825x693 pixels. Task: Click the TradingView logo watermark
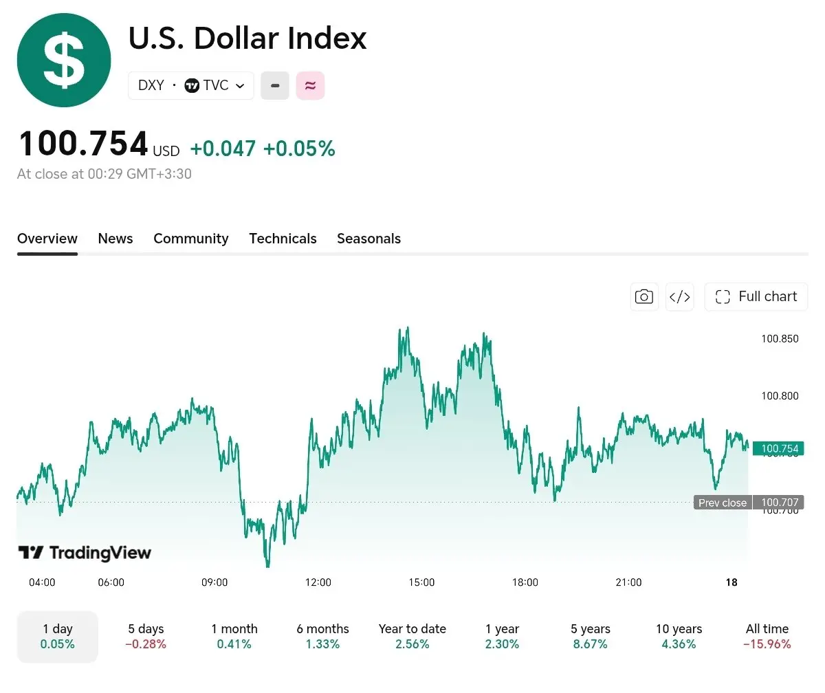(x=85, y=553)
